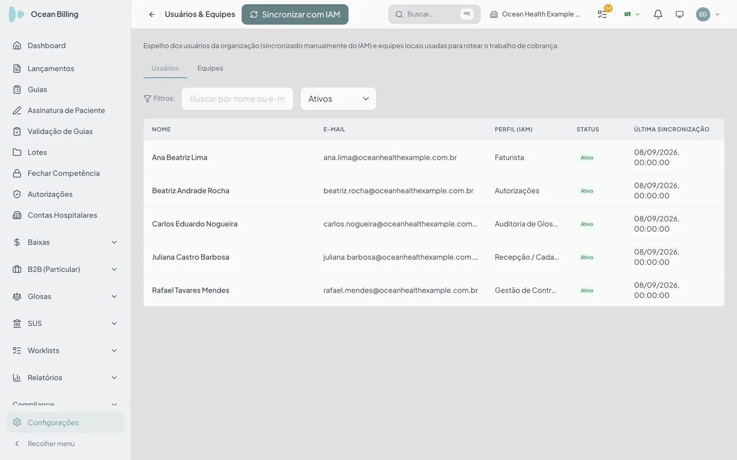Click the filter funnel icon
The height and width of the screenshot is (460, 737).
coord(147,99)
